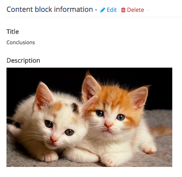This screenshot has height=177, width=182.
Task: Click the Conclusions title value text
Action: click(x=21, y=42)
